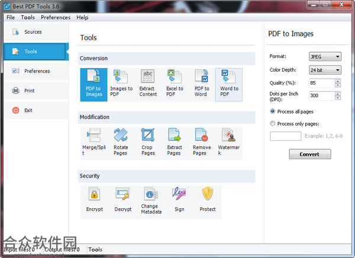The height and width of the screenshot is (258, 355).
Task: Close the Best PDF Tools window
Action: [x=341, y=5]
